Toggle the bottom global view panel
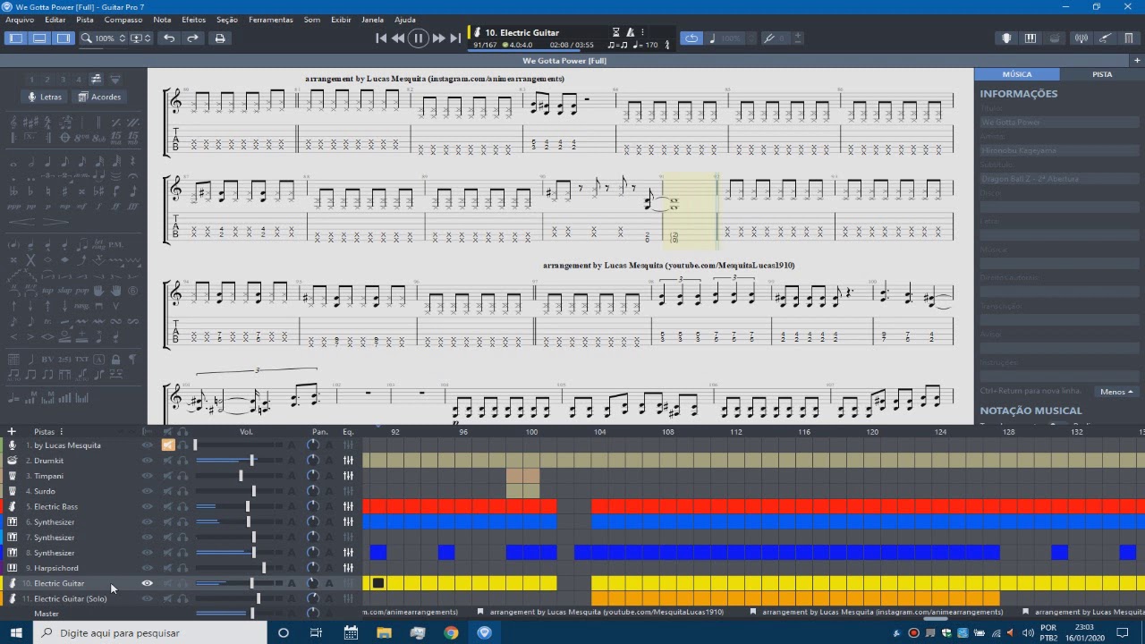1145x644 pixels. click(39, 38)
